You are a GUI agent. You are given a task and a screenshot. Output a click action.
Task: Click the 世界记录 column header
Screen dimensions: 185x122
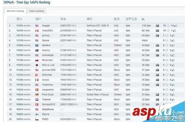point(131,19)
